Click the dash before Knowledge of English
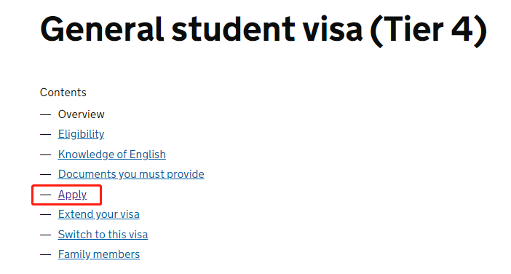The height and width of the screenshot is (274, 511). [x=46, y=154]
